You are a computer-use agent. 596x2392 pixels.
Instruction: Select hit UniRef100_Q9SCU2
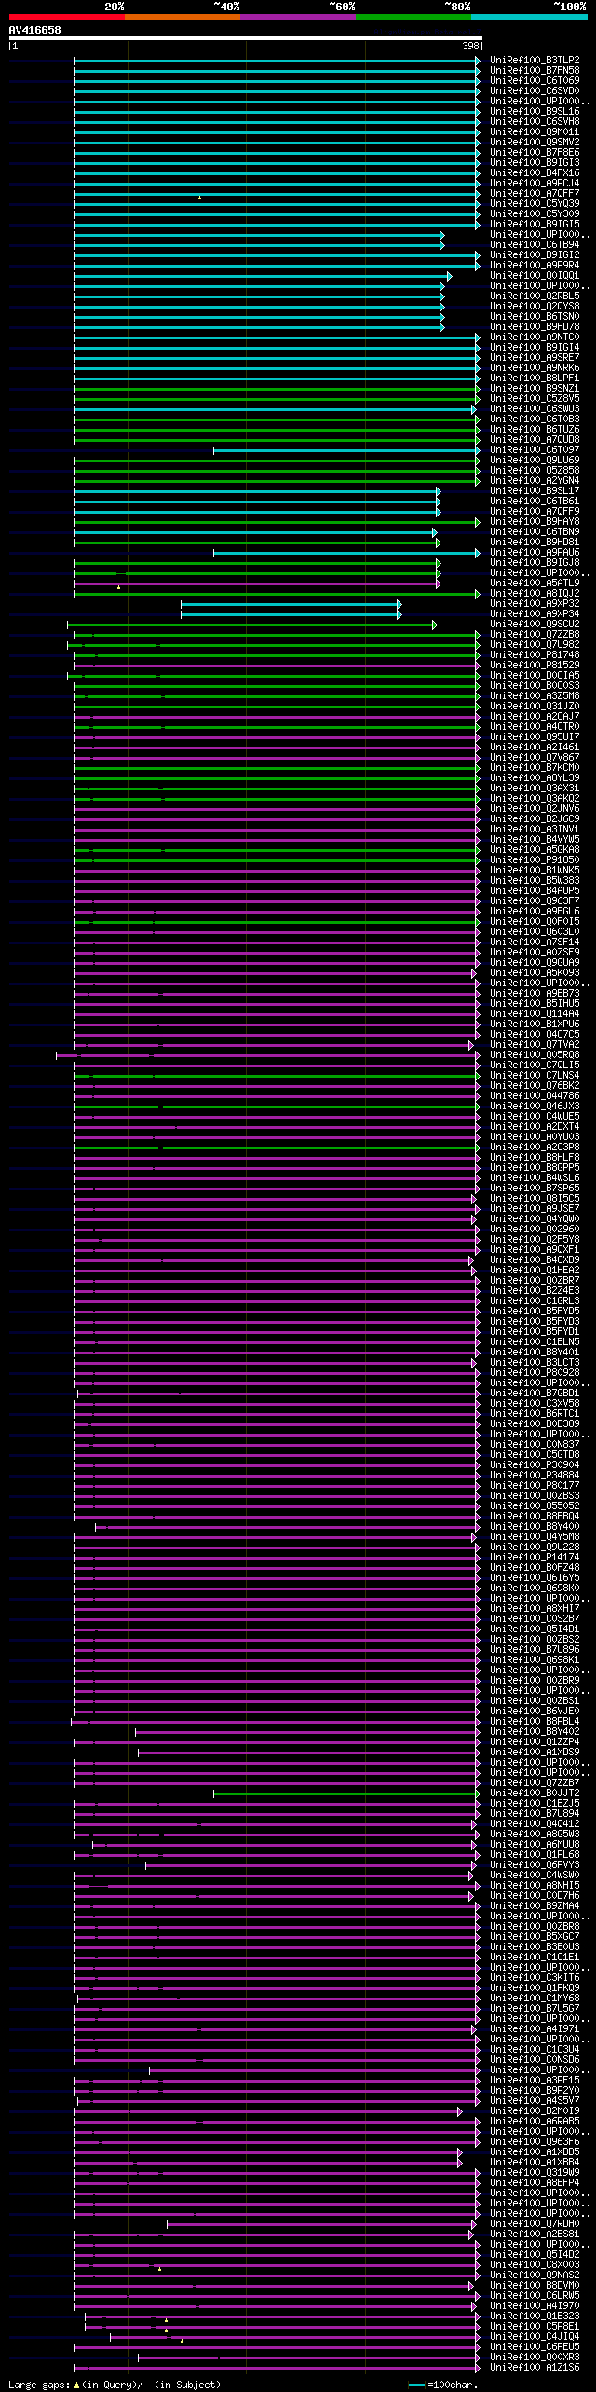coord(535,625)
